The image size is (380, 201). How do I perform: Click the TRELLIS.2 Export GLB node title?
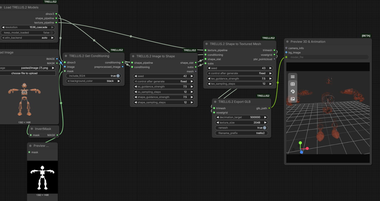tap(234, 102)
